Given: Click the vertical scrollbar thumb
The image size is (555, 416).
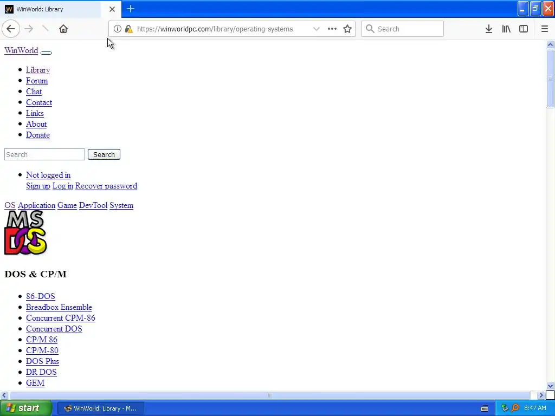Looking at the screenshot, I should pyautogui.click(x=550, y=79).
